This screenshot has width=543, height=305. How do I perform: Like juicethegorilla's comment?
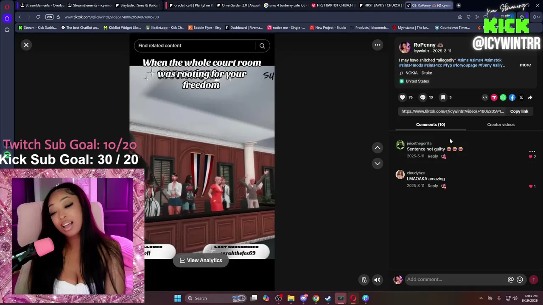[x=530, y=157]
